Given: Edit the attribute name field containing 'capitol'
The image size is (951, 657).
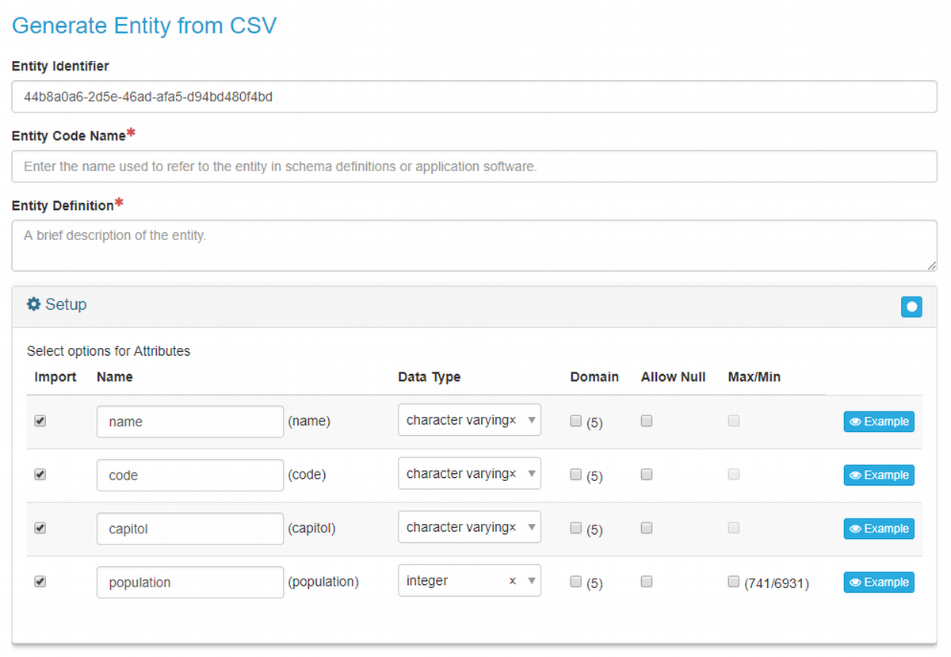Looking at the screenshot, I should click(x=190, y=529).
